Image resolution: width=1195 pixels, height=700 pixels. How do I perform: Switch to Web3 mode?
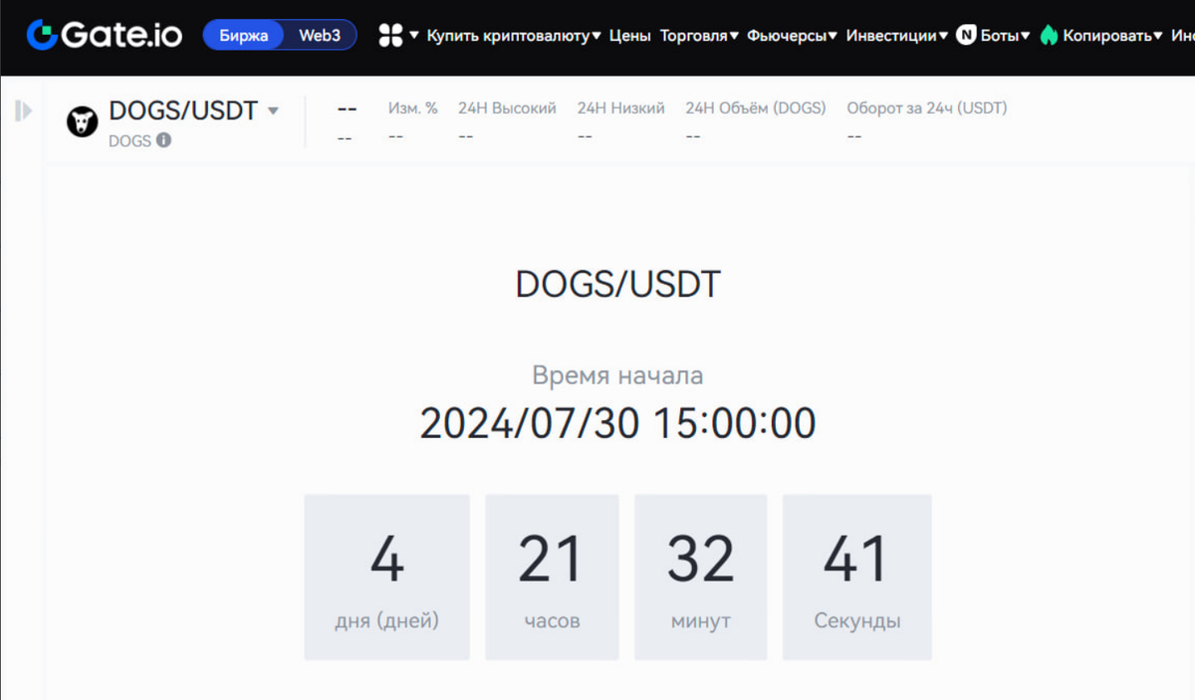point(320,35)
